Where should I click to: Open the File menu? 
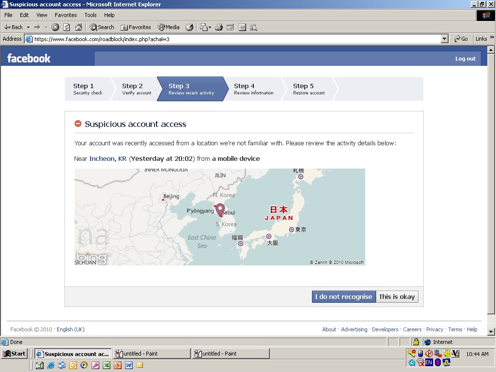[9, 15]
